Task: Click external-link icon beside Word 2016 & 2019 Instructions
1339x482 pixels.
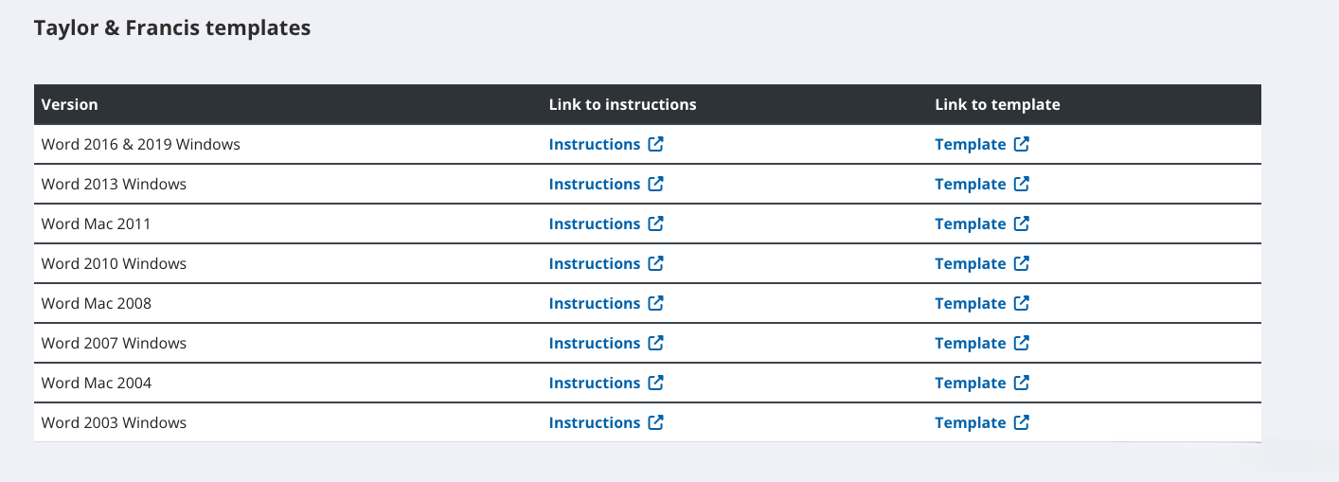Action: point(655,145)
